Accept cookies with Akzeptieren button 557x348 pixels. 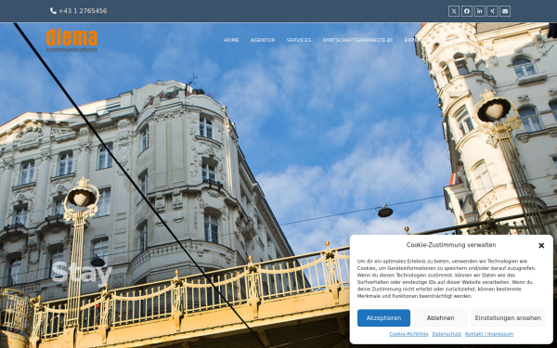point(383,317)
